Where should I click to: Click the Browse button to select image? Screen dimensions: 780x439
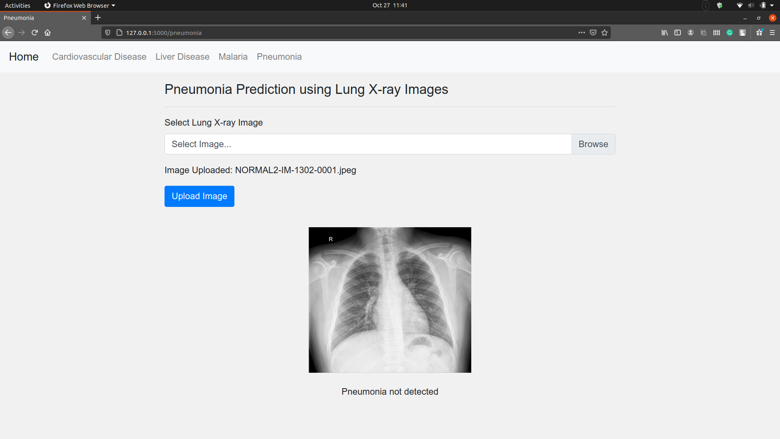593,143
